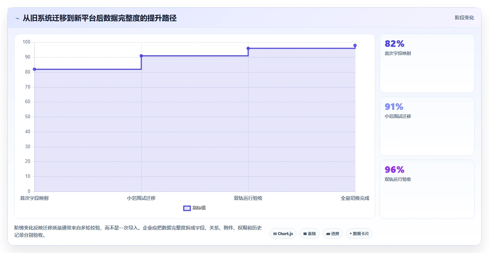Click the 96% value card
489x253 pixels.
(427, 189)
